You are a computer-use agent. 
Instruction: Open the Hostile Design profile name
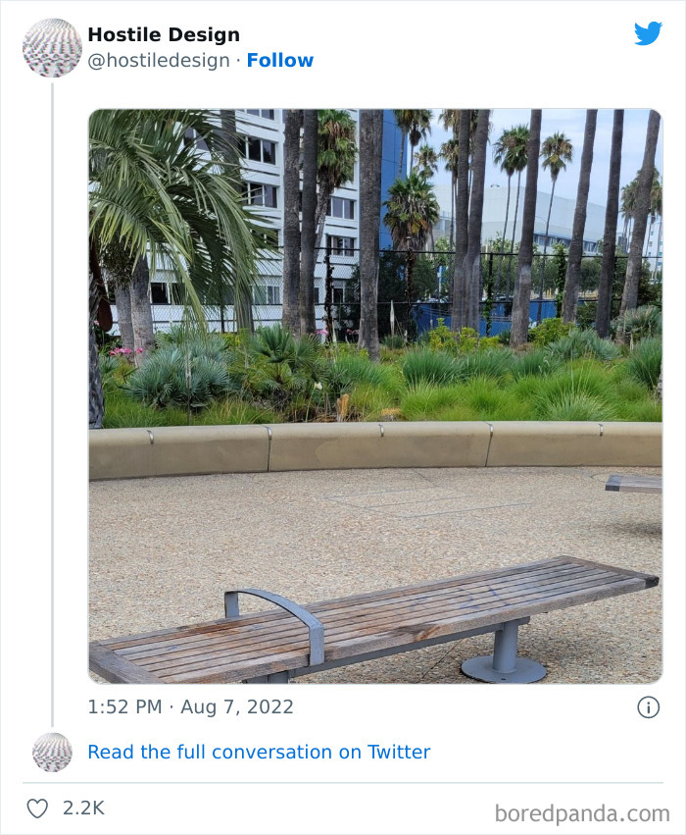tap(164, 34)
